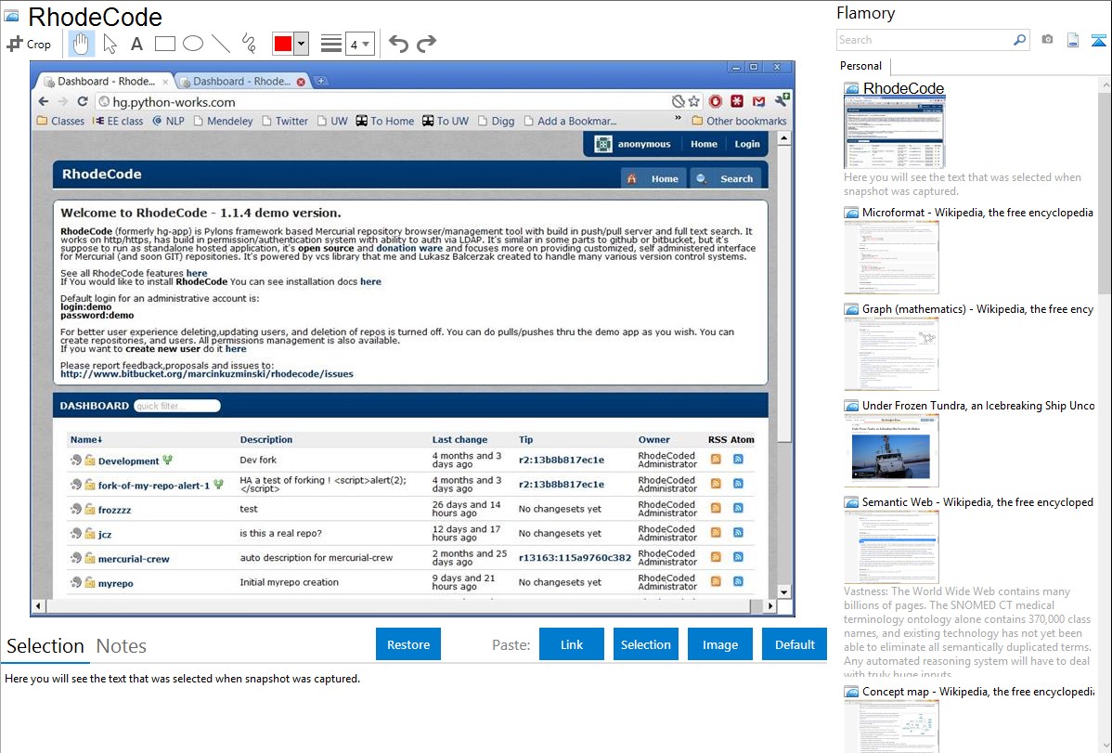This screenshot has width=1112, height=753.
Task: Pick the freehand scribble tool
Action: pyautogui.click(x=249, y=44)
